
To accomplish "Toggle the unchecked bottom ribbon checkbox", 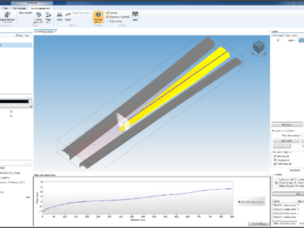I will (x=108, y=21).
